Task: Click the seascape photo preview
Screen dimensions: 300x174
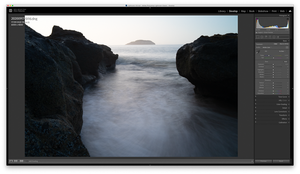Action: [131, 86]
